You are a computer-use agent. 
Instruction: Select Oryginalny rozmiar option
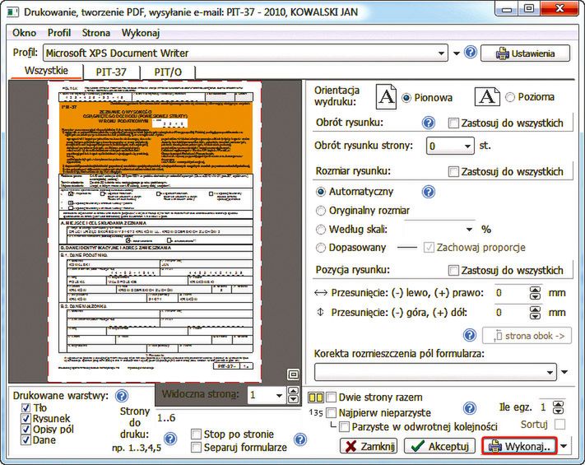pyautogui.click(x=321, y=211)
